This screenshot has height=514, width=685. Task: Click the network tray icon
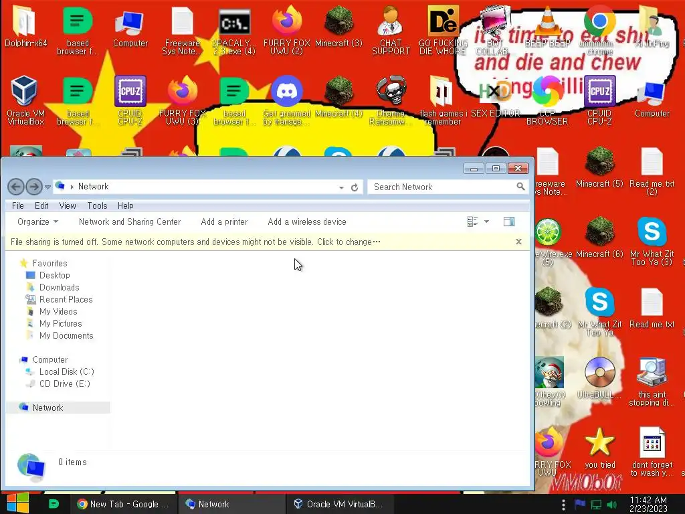[x=596, y=505]
